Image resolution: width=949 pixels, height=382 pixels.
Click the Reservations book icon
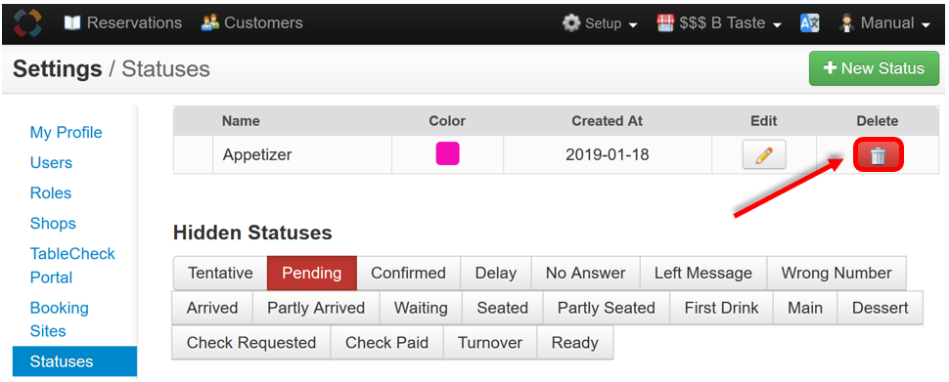point(72,23)
